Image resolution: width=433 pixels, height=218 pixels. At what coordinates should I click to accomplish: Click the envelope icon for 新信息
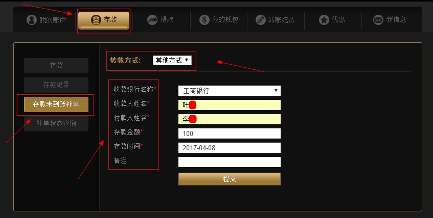[378, 20]
